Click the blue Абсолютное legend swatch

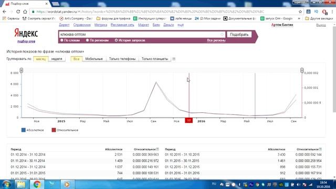point(24,130)
